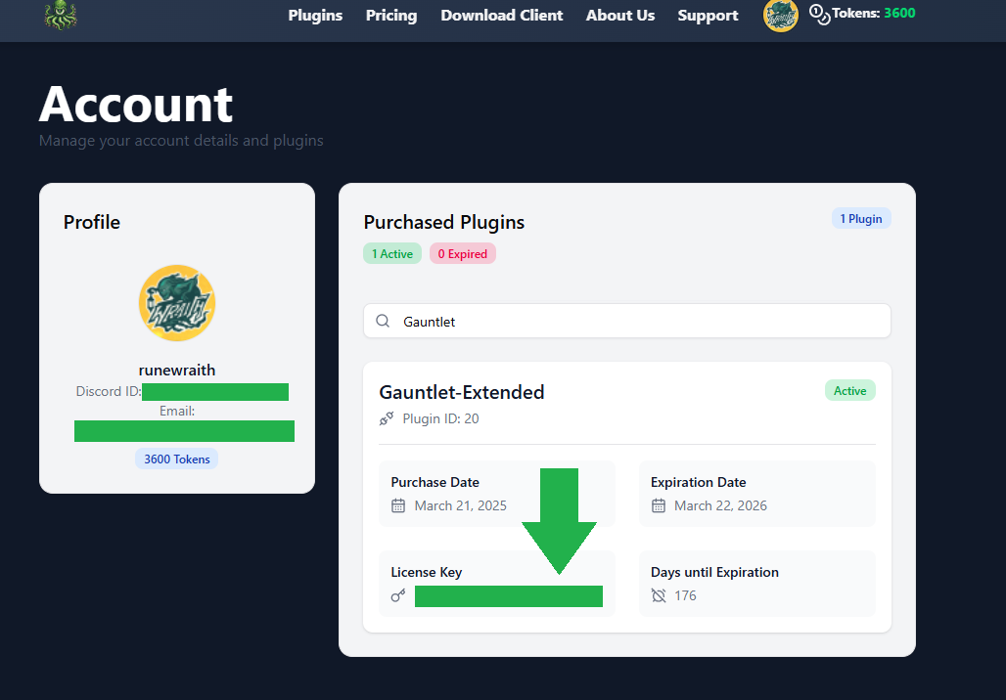
Task: Open the Plugins menu item
Action: 315,16
